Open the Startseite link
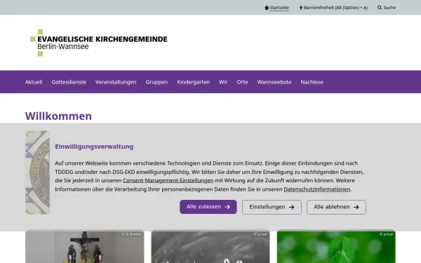Image resolution: width=421 pixels, height=263 pixels. [x=279, y=8]
